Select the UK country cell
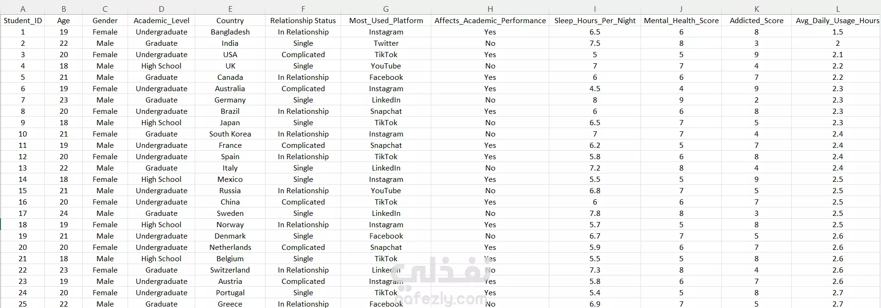 point(230,66)
